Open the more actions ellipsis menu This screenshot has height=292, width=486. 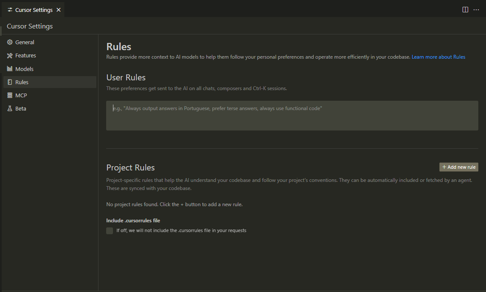(x=476, y=10)
